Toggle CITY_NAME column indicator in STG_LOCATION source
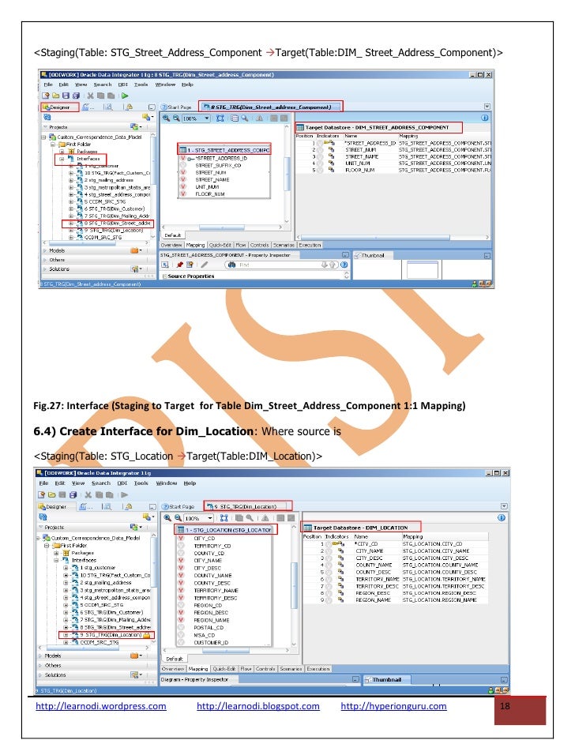This screenshot has width=575, height=744. (180, 561)
